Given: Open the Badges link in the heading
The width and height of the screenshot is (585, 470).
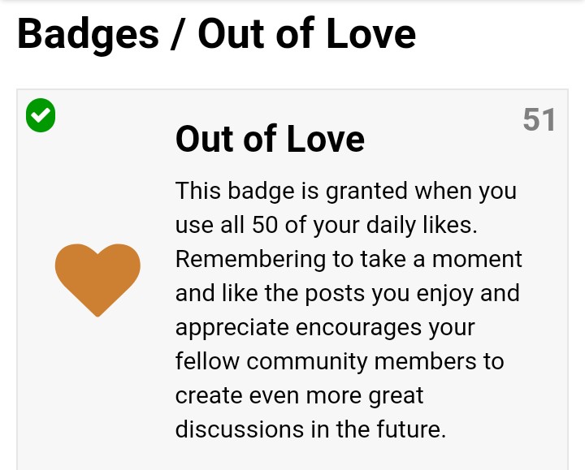Looking at the screenshot, I should tap(88, 34).
